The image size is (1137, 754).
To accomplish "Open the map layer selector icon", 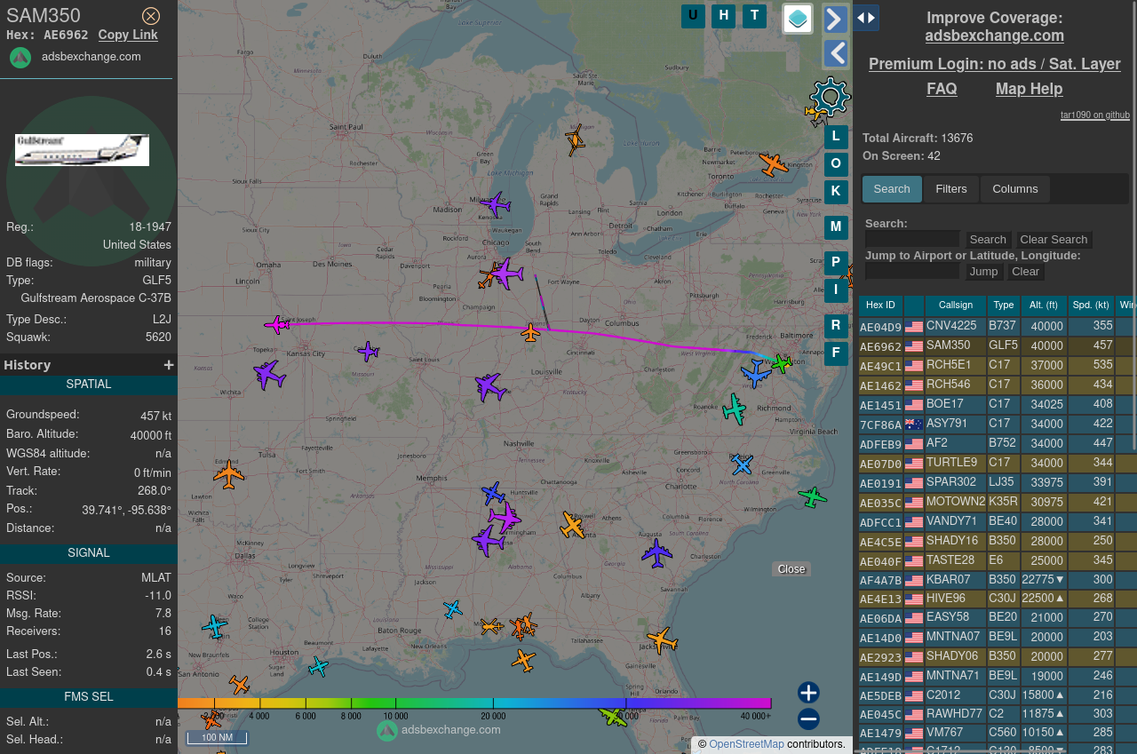I will (798, 19).
